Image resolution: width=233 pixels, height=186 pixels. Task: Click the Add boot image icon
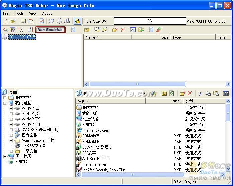5,30
